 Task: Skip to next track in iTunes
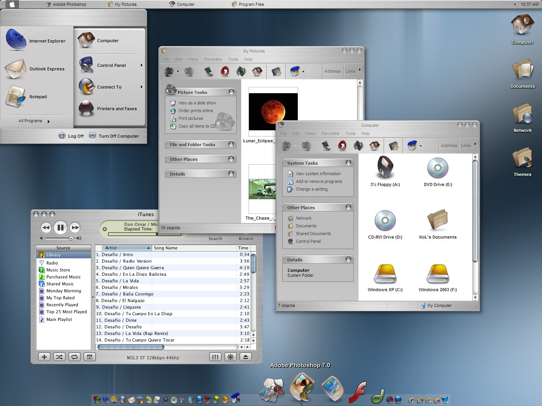click(x=75, y=227)
